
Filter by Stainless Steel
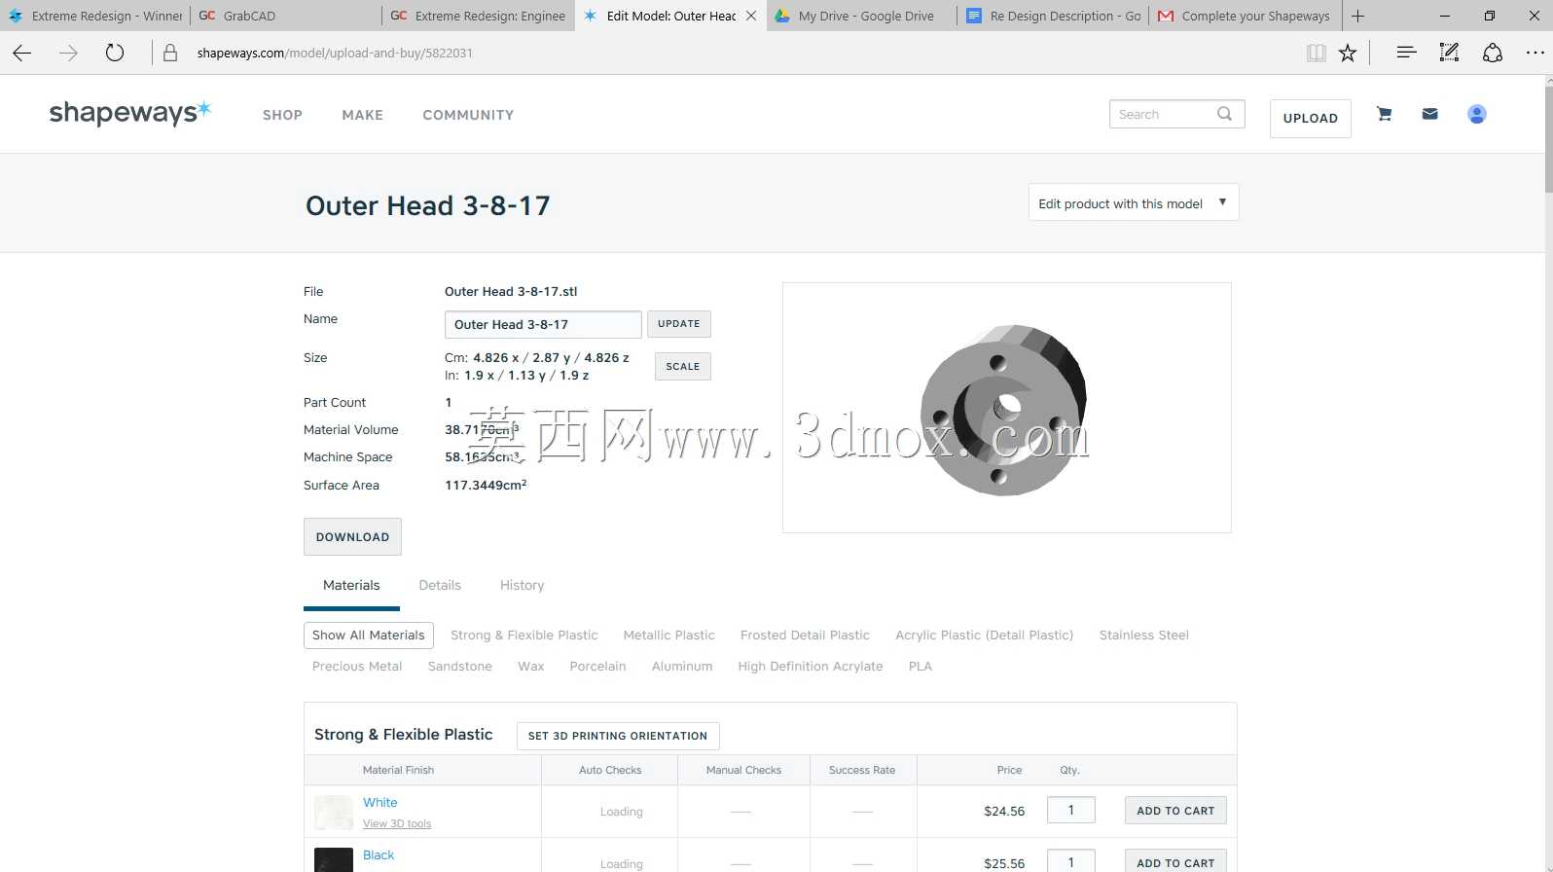[1143, 635]
